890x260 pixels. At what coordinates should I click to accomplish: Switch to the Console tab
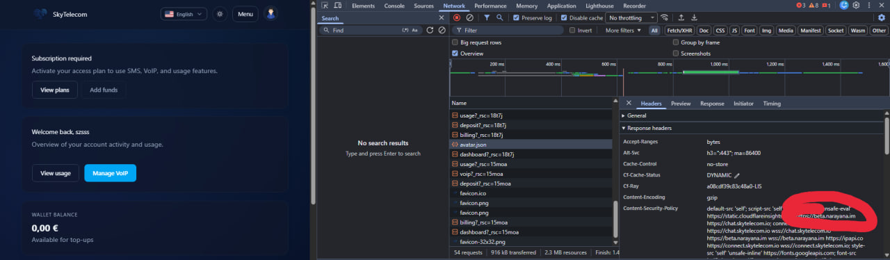click(x=394, y=6)
